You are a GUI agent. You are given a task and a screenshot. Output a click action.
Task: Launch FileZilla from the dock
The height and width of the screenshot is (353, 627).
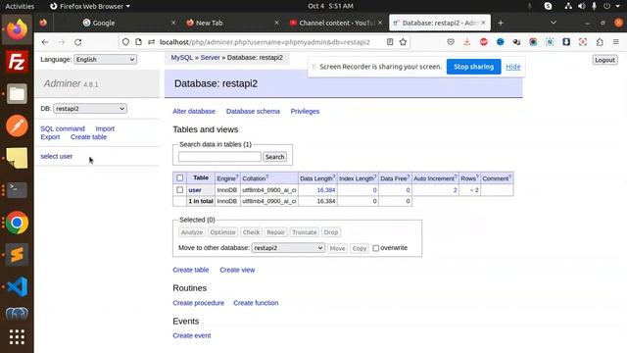pos(17,62)
